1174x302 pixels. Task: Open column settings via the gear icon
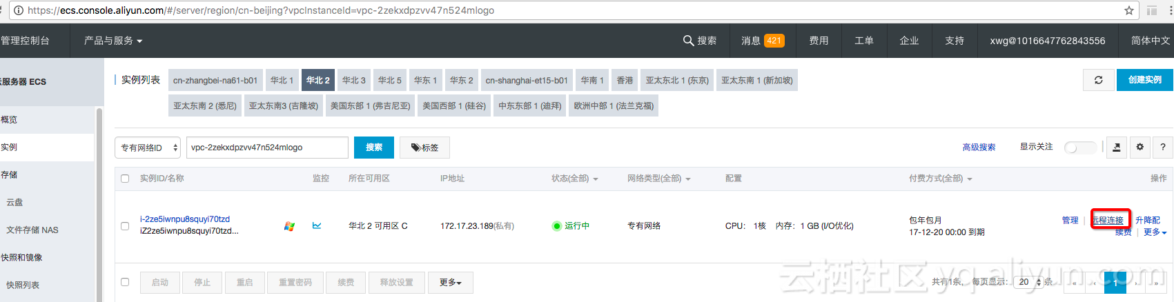click(x=1139, y=147)
